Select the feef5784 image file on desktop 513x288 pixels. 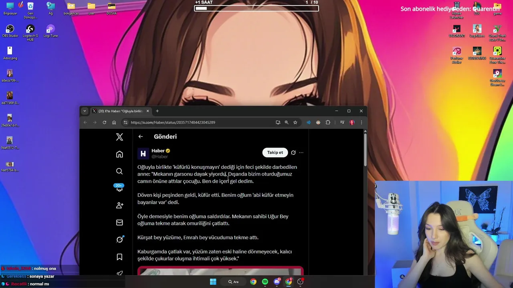click(10, 166)
